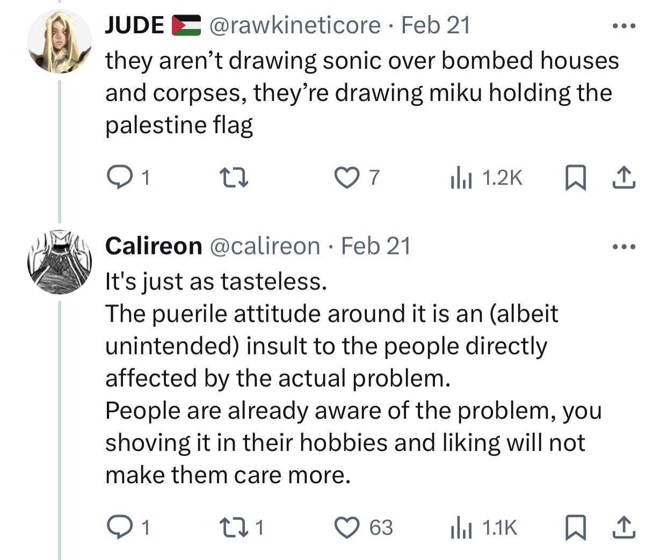Screen dimensions: 667x560
Task: Bookmark Calireon's tweet
Action: coord(575,527)
